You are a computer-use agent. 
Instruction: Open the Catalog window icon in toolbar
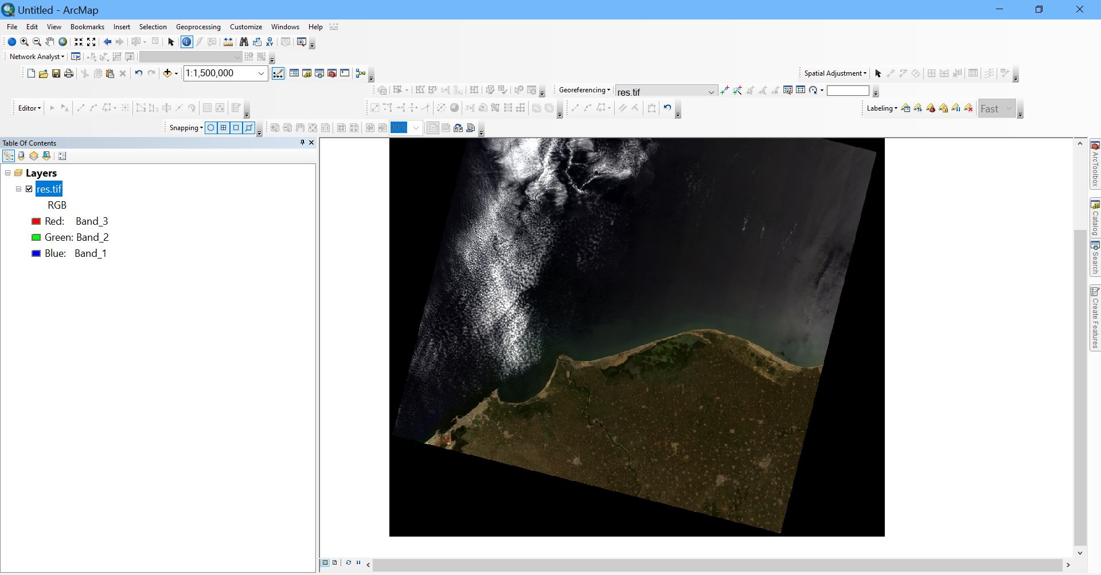[x=307, y=73]
